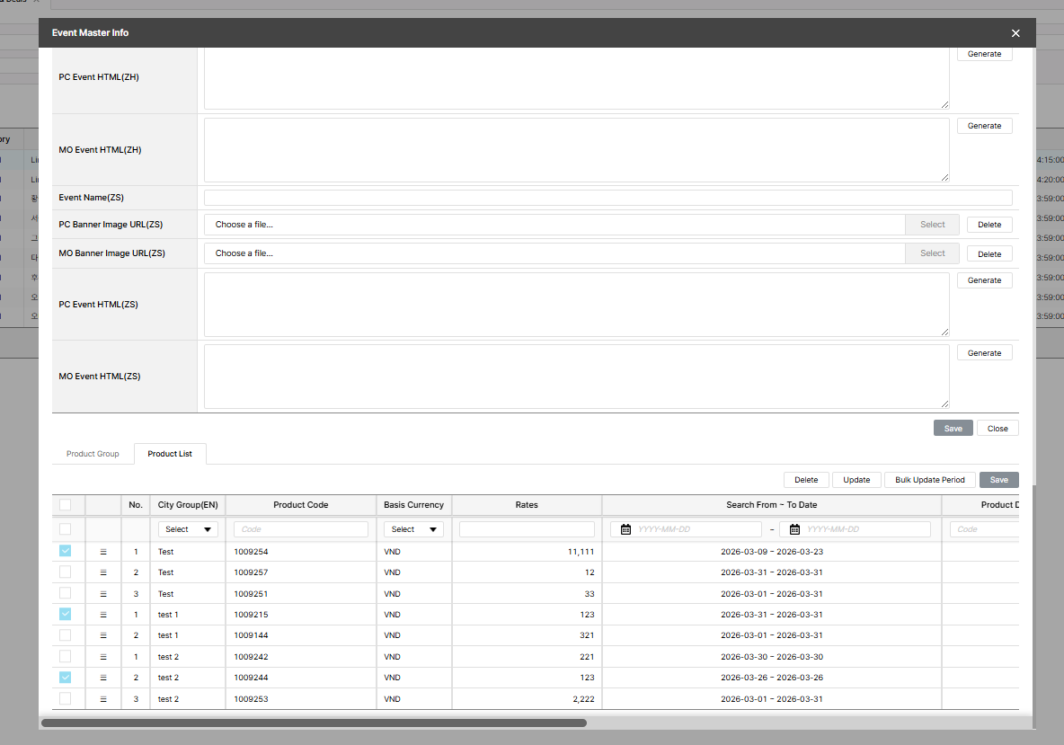This screenshot has width=1064, height=745.
Task: Click the To Date calendar icon
Action: [x=794, y=529]
